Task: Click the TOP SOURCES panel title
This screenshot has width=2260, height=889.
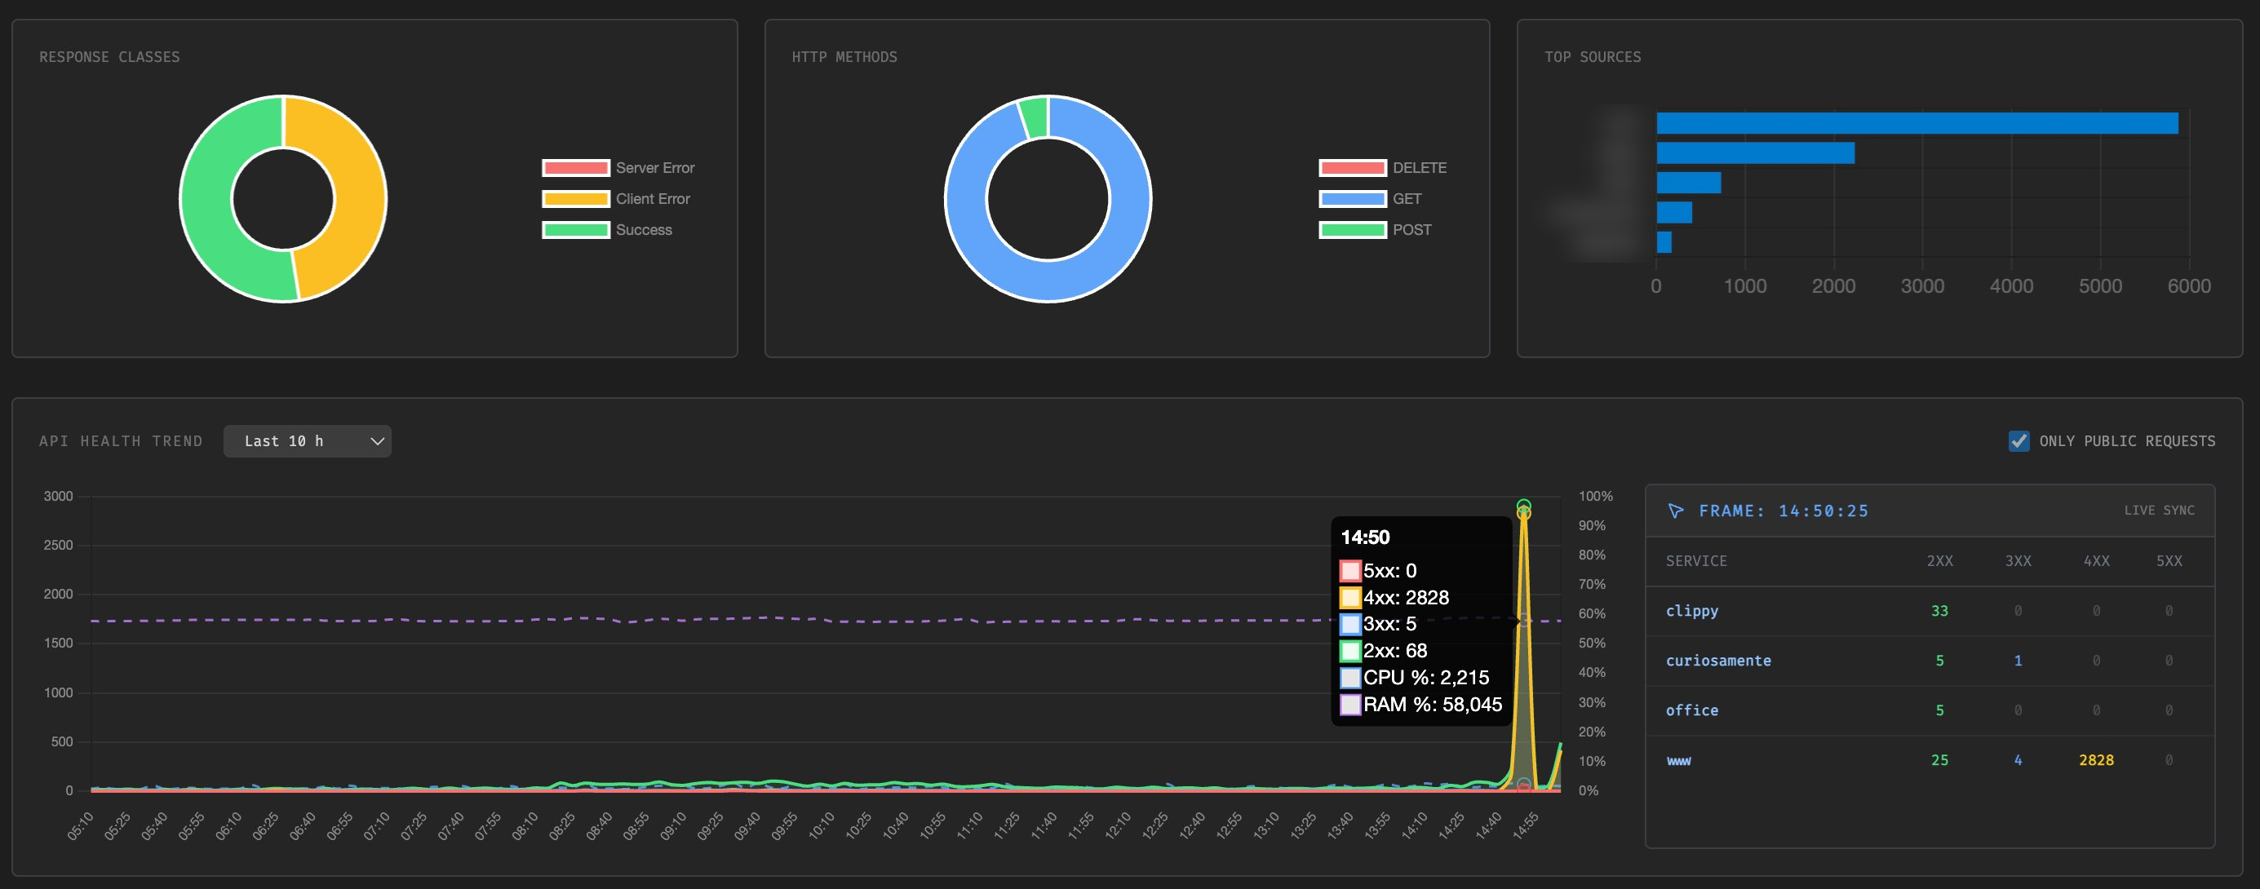Action: pyautogui.click(x=1593, y=57)
